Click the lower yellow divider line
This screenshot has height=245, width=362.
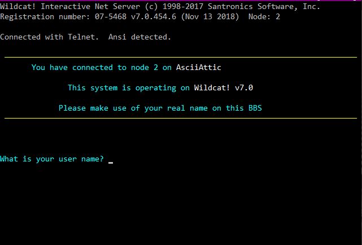click(181, 118)
